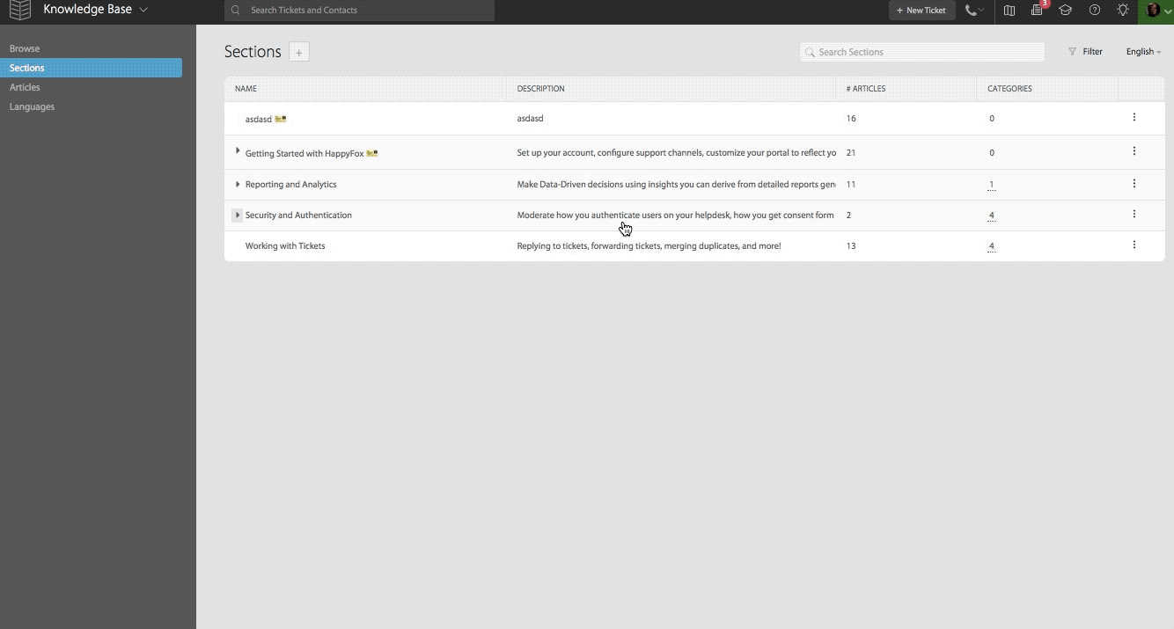Open more options for Security and Authentication
The image size is (1174, 629).
[x=1134, y=214]
